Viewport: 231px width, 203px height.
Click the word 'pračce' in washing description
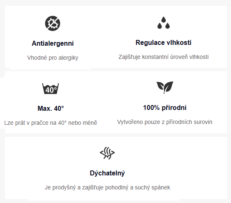coord(40,123)
